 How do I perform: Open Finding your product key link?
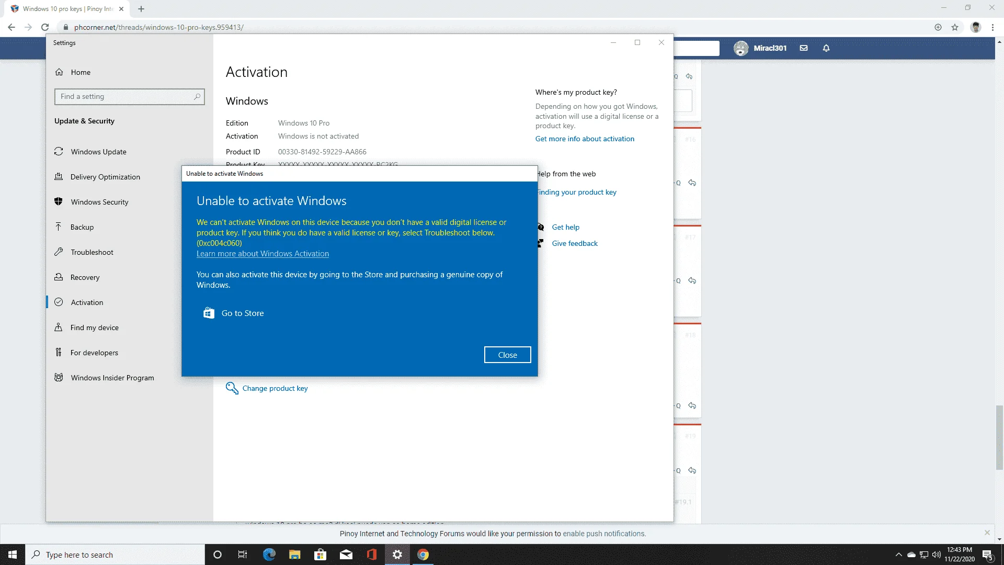(577, 192)
